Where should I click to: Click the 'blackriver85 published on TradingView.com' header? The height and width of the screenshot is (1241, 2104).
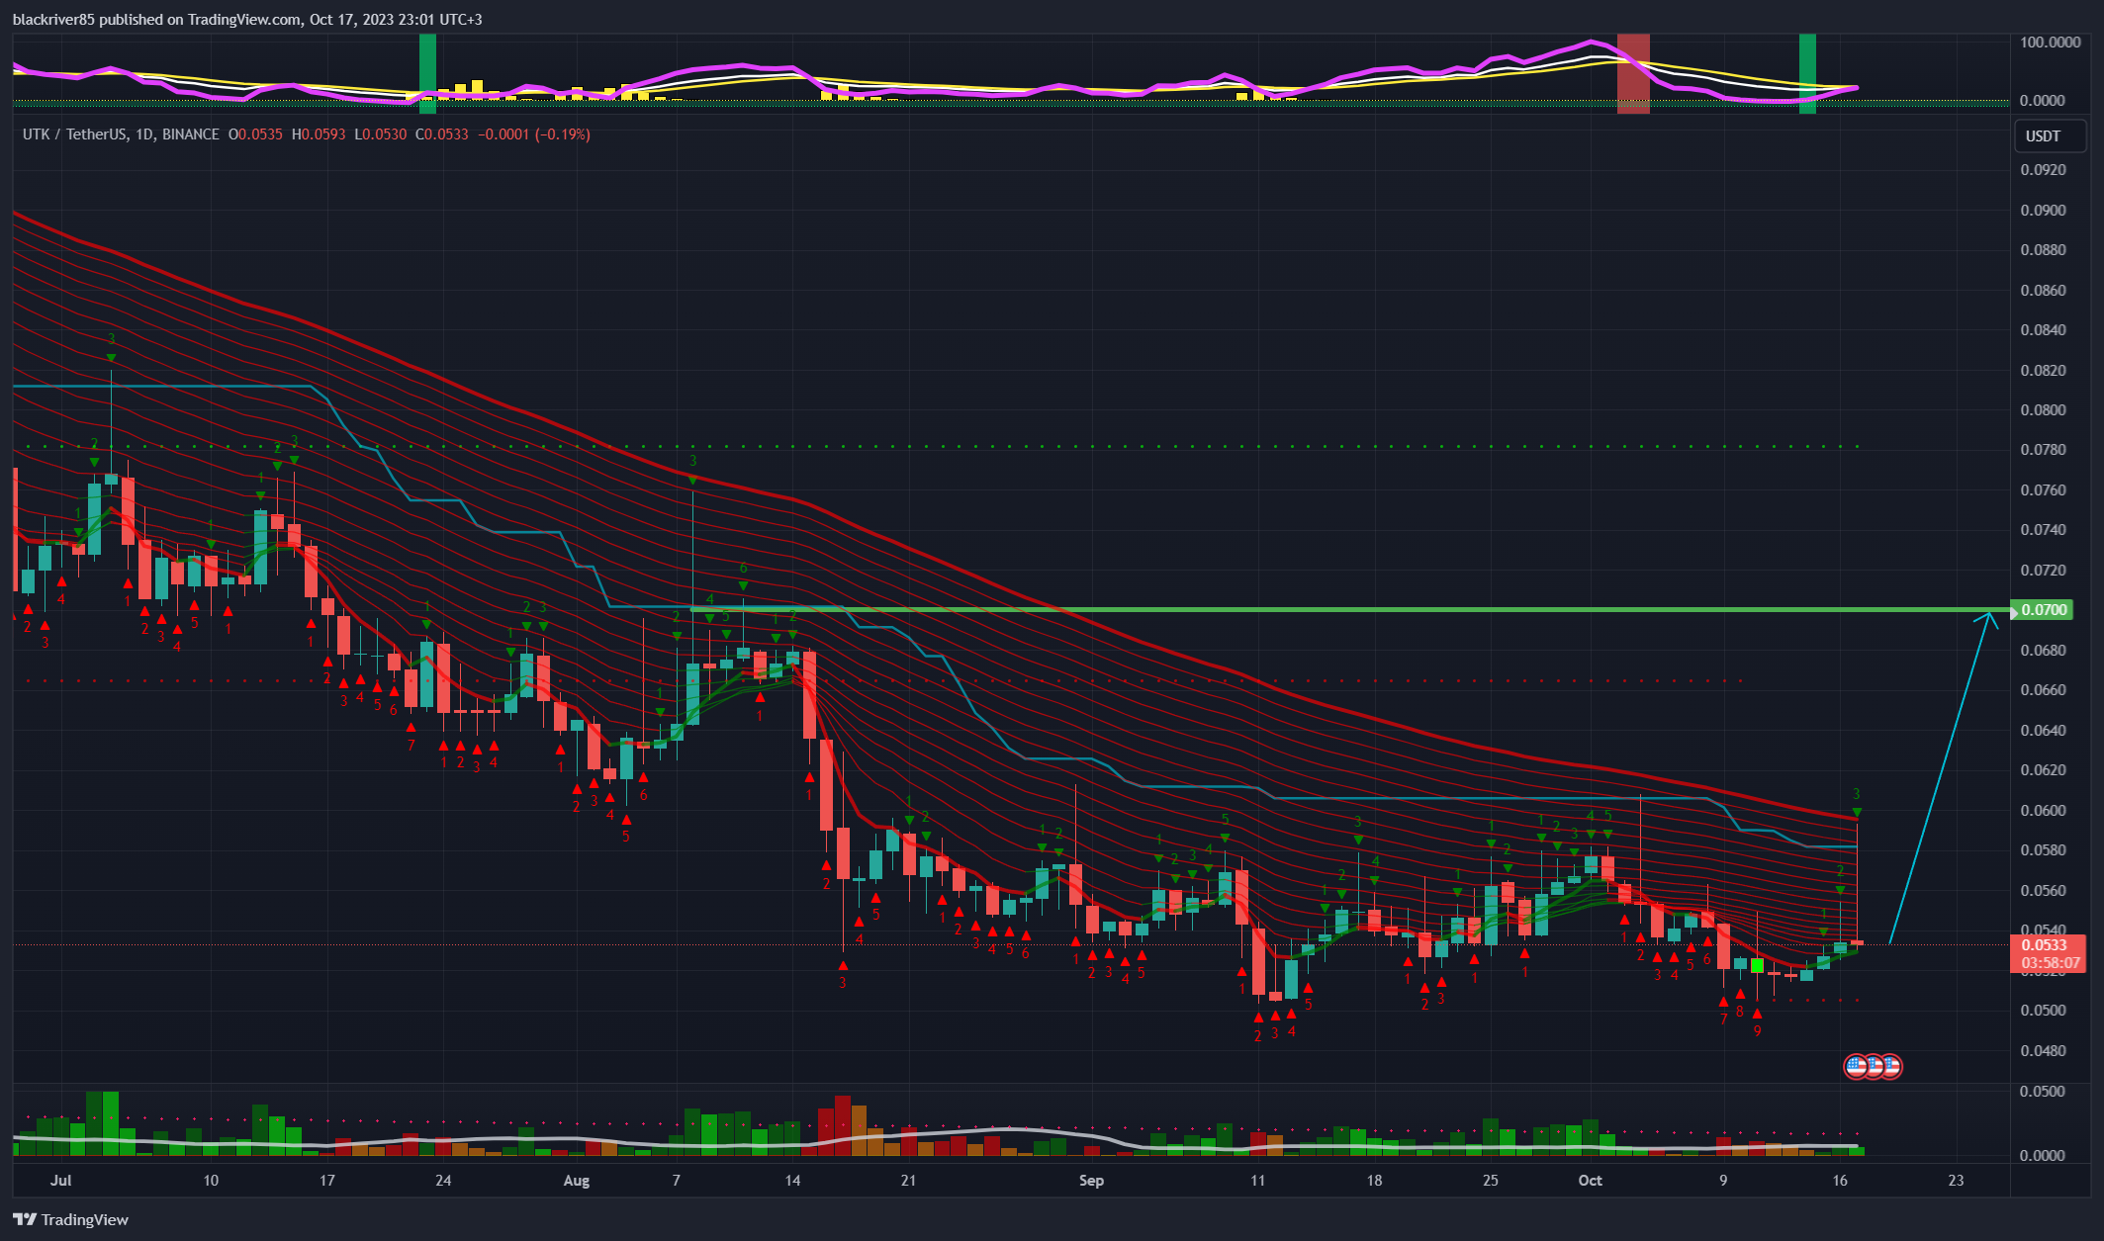point(157,19)
